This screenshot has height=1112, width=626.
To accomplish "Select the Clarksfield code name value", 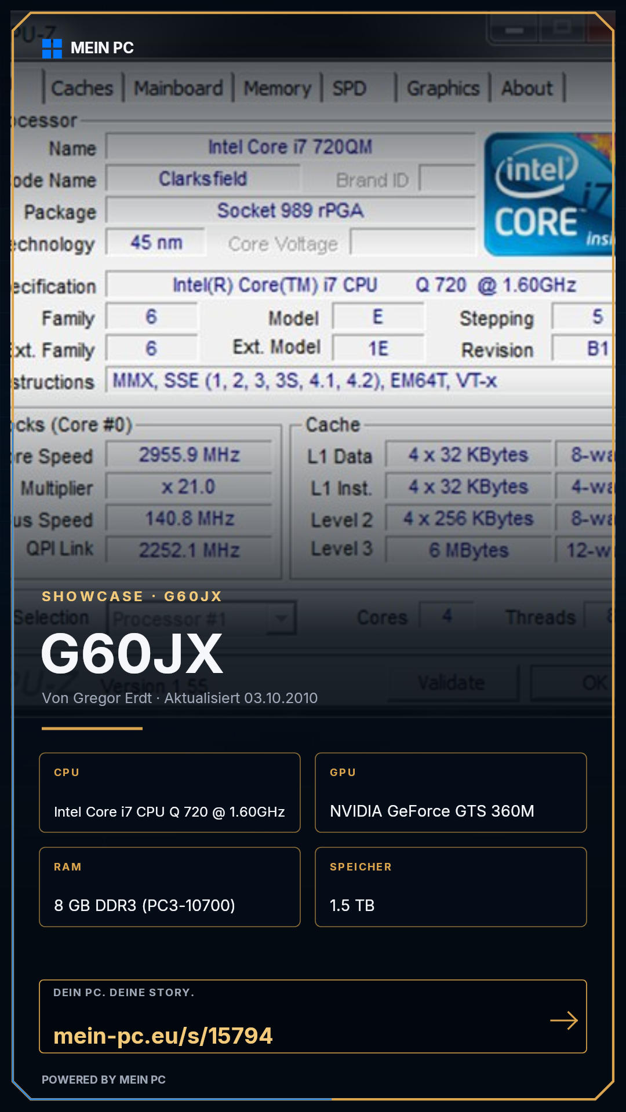I will 203,179.
